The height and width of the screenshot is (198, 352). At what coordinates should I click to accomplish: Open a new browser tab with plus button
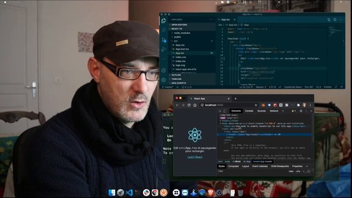pyautogui.click(x=235, y=98)
